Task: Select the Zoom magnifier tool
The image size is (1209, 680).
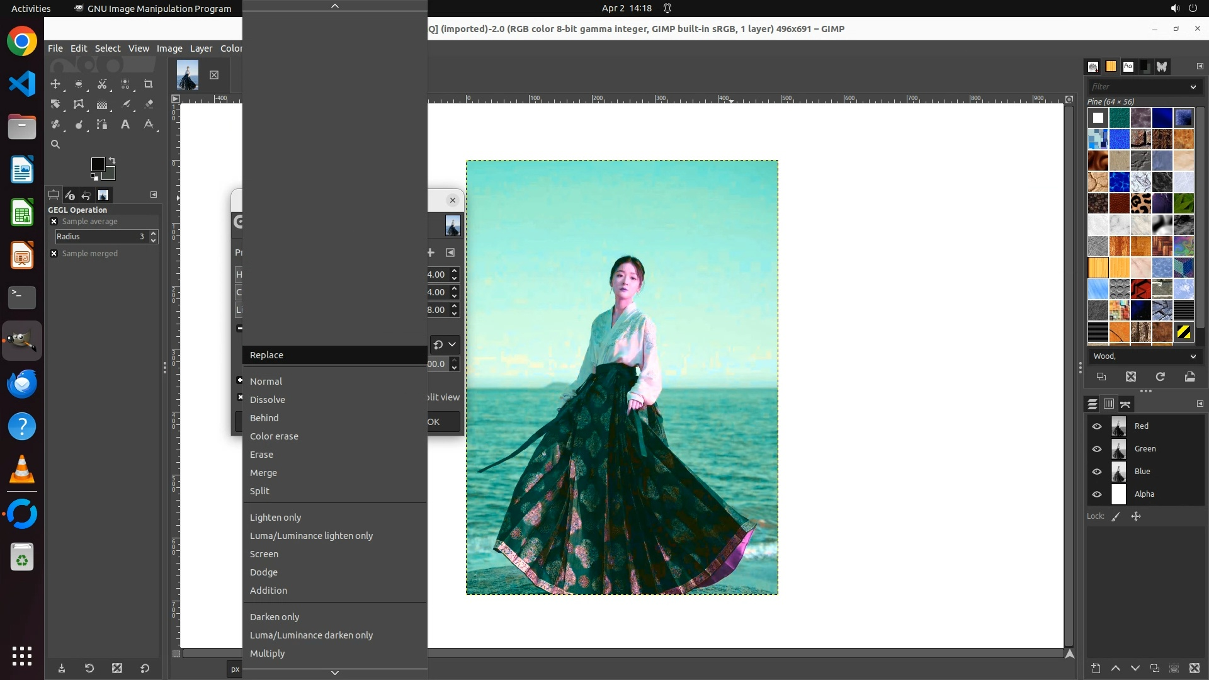Action: coord(55,144)
